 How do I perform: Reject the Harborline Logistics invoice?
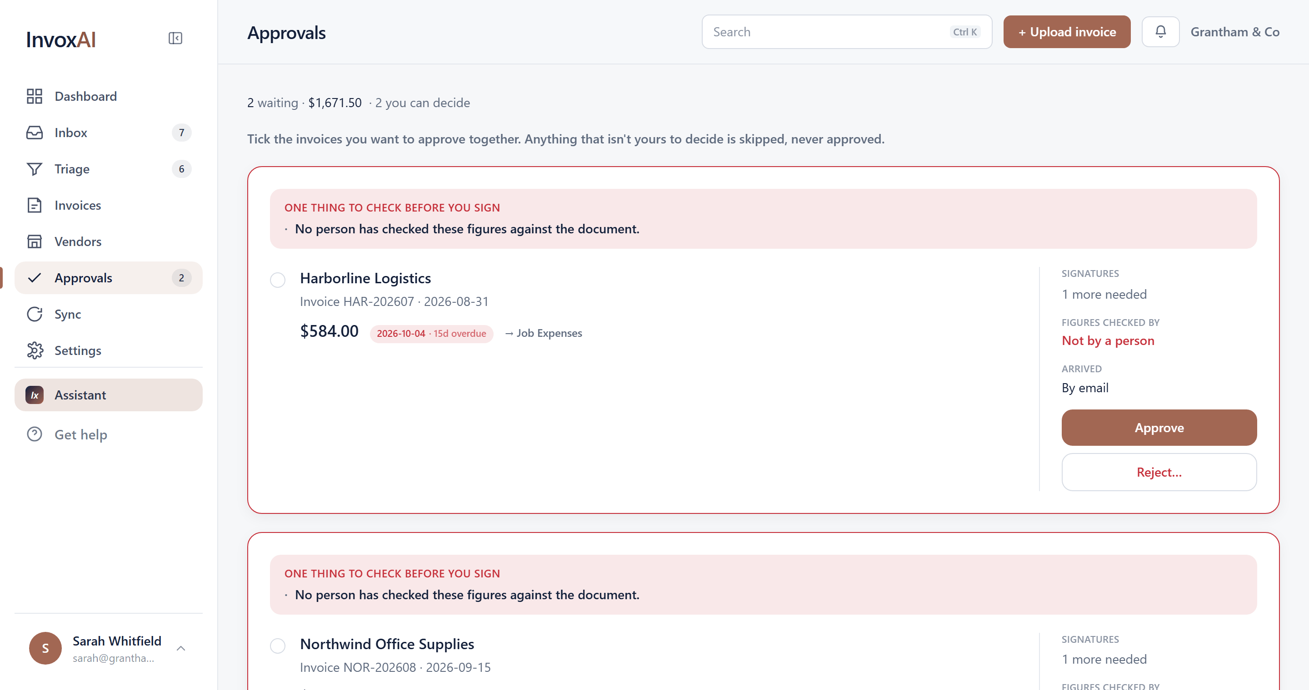click(1159, 473)
